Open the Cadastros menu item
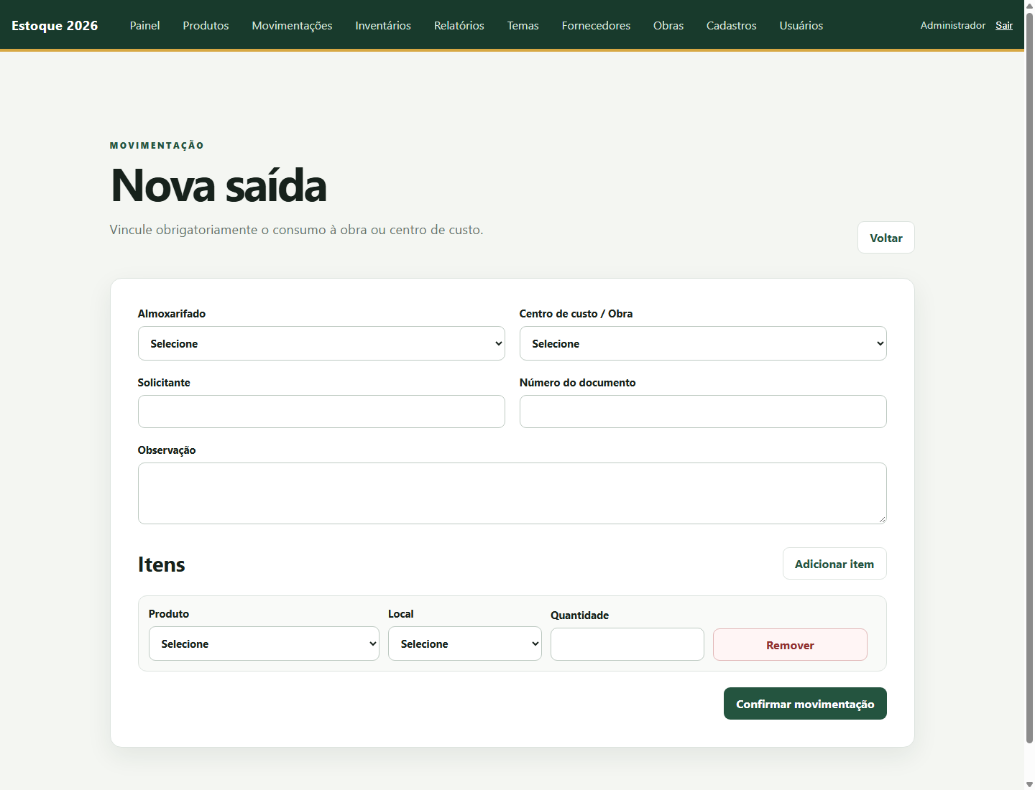Screen dimensions: 1035x790 (x=732, y=25)
